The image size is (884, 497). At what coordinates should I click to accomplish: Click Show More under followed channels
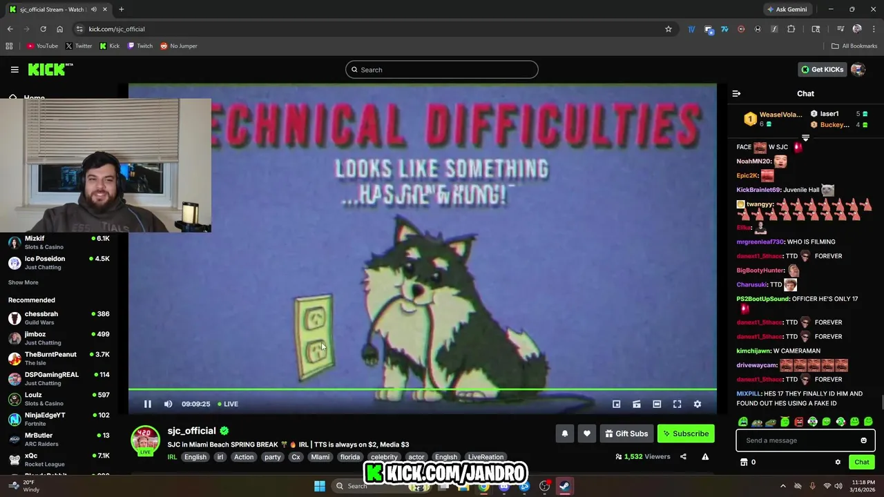[23, 282]
